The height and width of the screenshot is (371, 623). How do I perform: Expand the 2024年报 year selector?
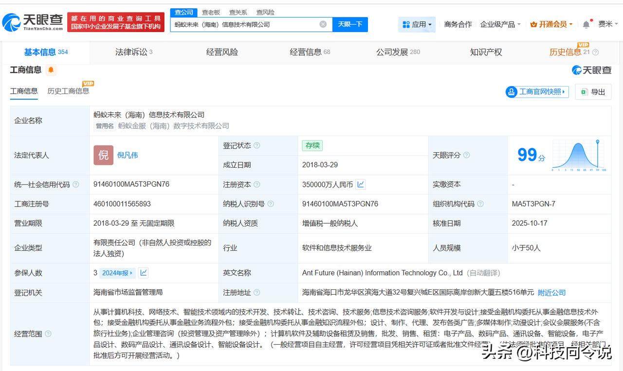coord(117,273)
